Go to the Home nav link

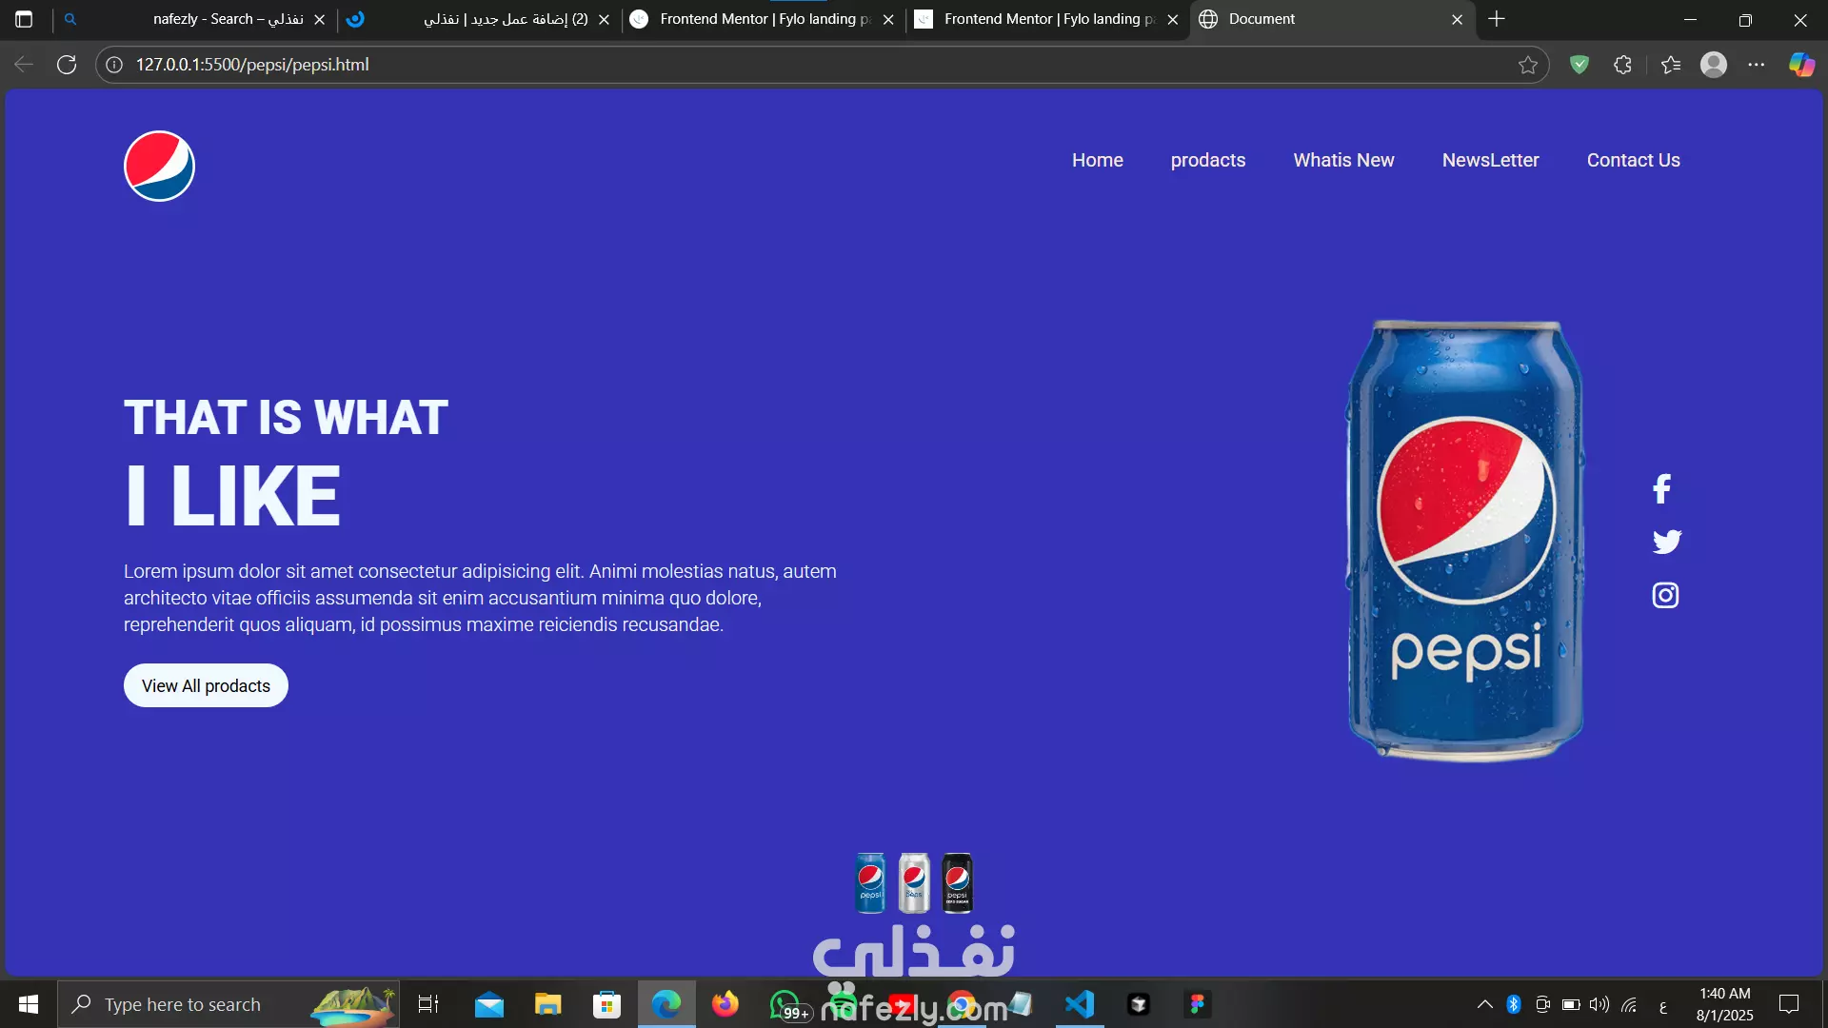click(x=1098, y=160)
